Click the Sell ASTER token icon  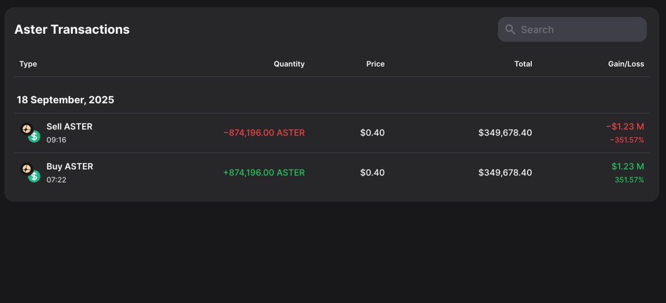tap(30, 133)
